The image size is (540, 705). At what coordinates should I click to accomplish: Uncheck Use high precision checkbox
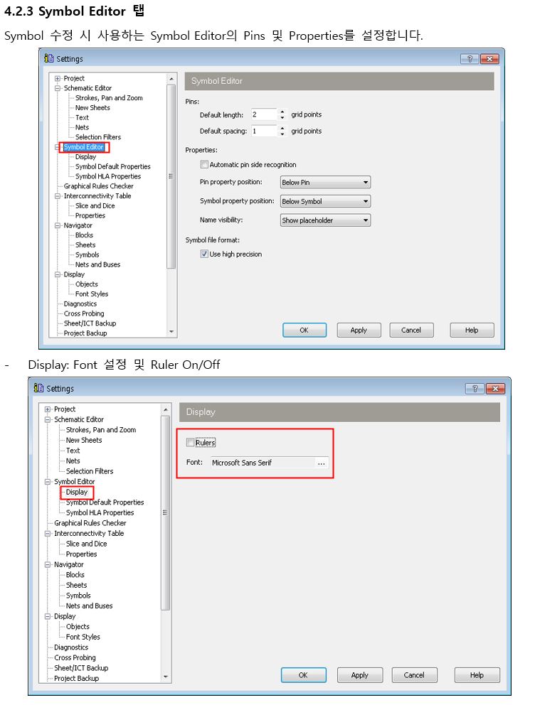tap(204, 254)
